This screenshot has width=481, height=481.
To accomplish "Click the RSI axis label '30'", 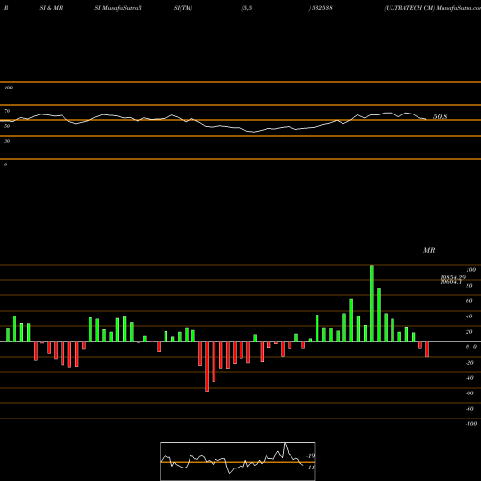I will [7, 141].
